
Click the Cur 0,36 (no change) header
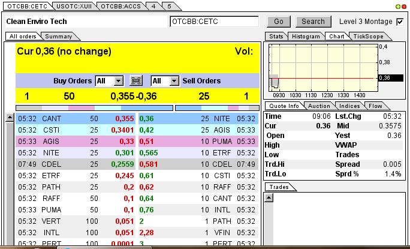[64, 52]
